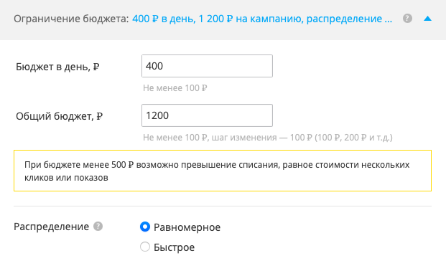446x271 pixels.
Task: Click the first Не менее 100 ₽ hint
Action: click(x=175, y=88)
